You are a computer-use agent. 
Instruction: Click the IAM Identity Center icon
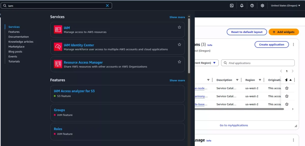(x=58, y=47)
